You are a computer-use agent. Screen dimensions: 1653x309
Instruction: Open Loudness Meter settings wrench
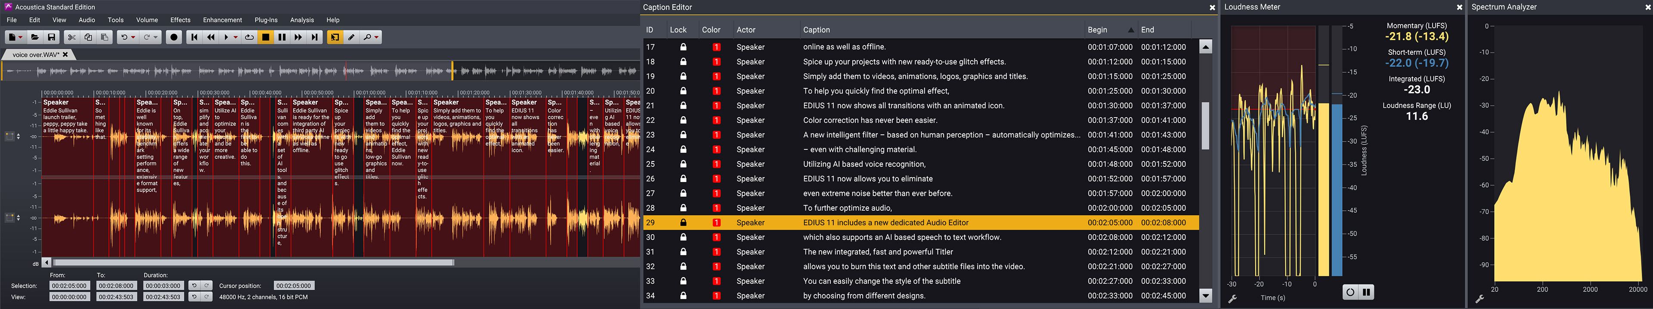[1232, 299]
